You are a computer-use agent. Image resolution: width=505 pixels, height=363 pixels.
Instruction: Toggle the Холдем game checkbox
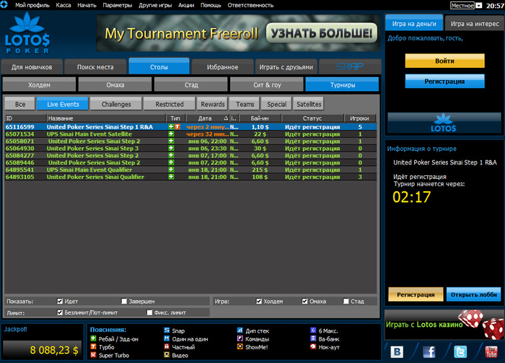[x=259, y=301]
